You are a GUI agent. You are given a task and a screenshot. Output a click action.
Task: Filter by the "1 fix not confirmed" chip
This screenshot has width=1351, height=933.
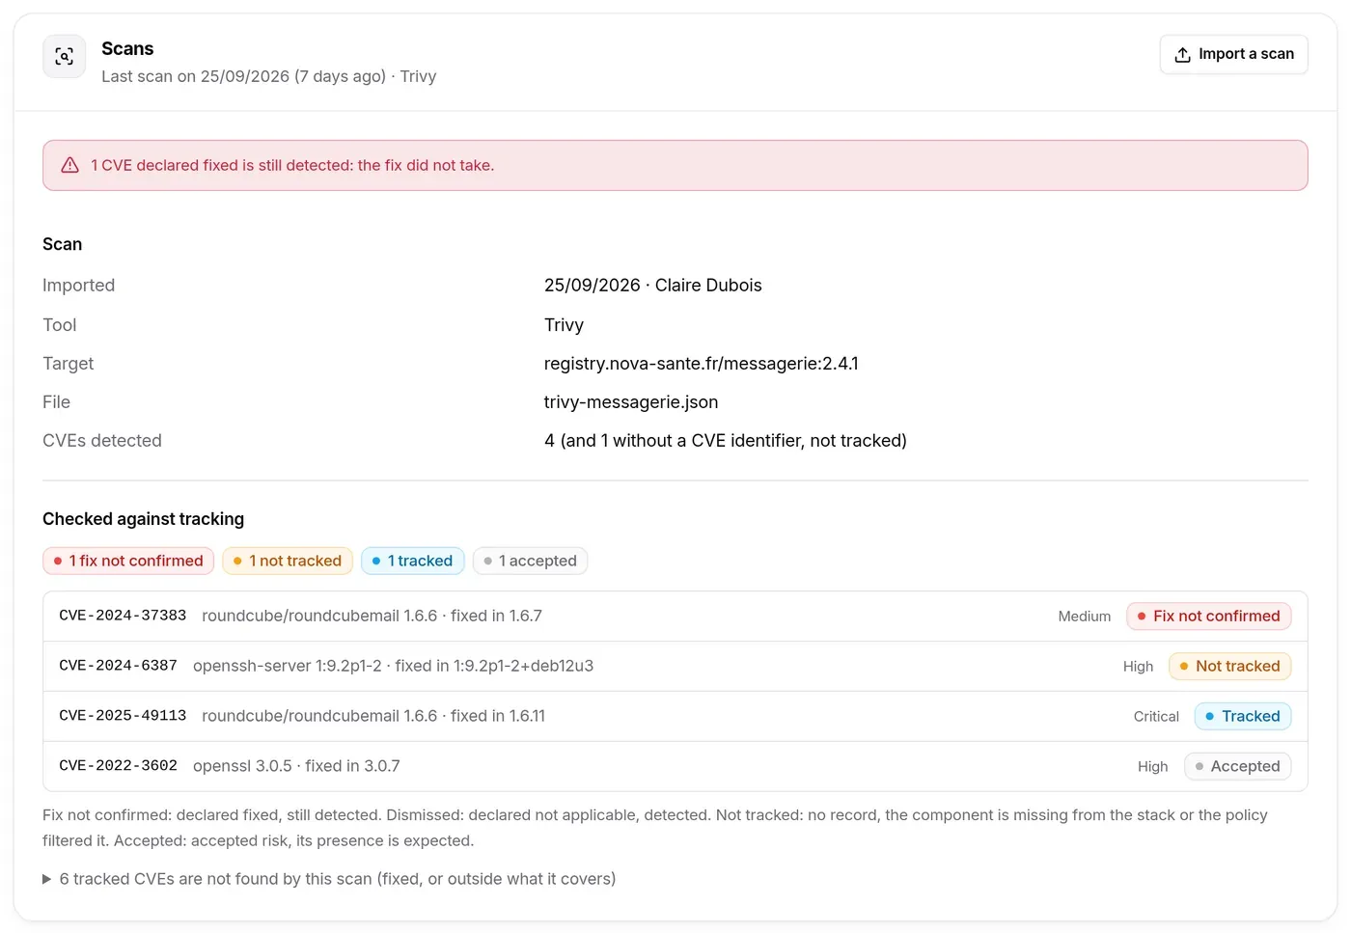(128, 561)
